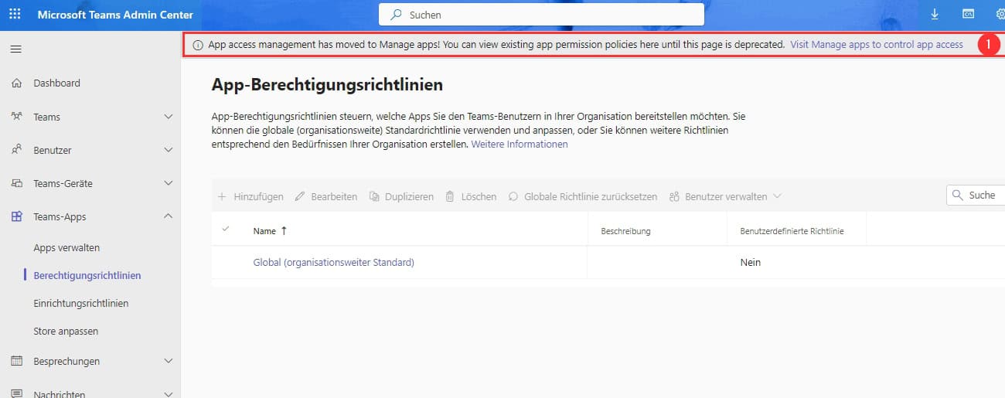Screen dimensions: 1005x398
Task: Click the pencil icon beside Bearbeiten
Action: coord(300,196)
